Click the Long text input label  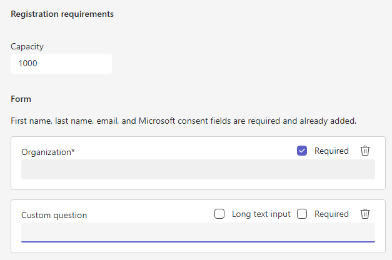(x=261, y=214)
